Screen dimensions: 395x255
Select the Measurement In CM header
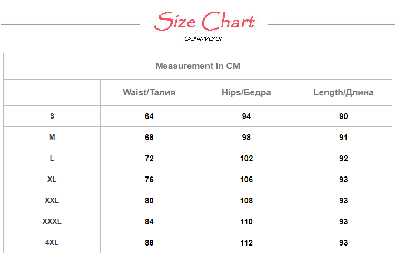pos(197,66)
